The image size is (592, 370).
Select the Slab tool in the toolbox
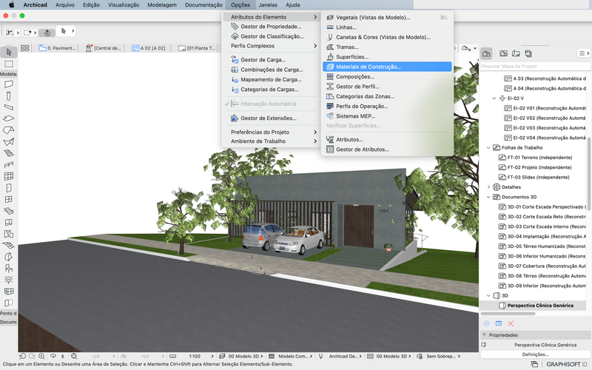pyautogui.click(x=9, y=118)
